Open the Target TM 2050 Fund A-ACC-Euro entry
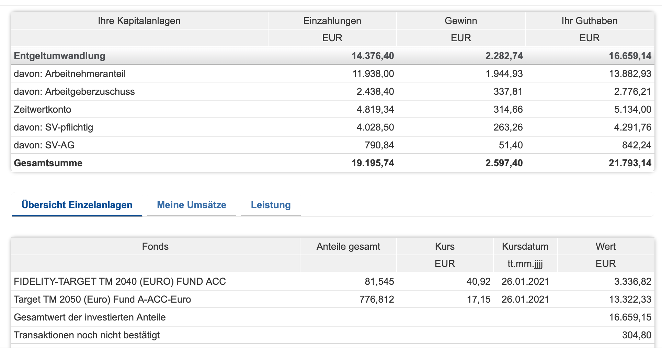662x349 pixels. (x=102, y=300)
